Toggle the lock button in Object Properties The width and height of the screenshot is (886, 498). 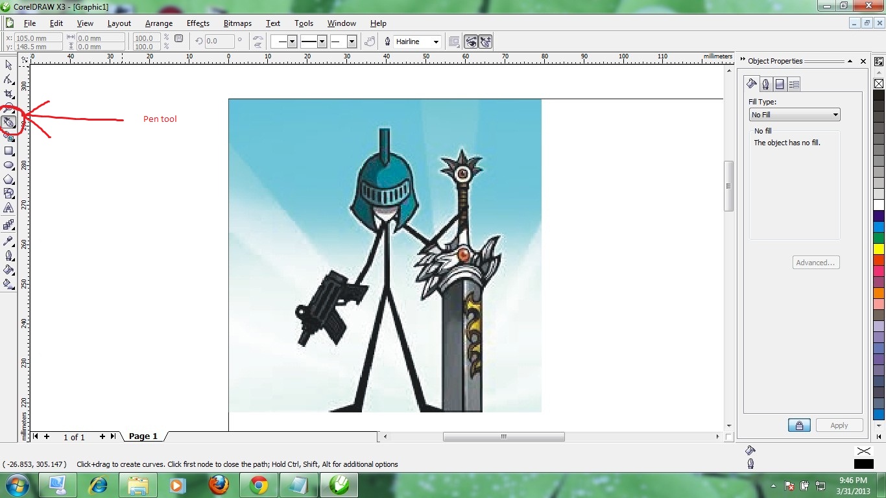(799, 425)
